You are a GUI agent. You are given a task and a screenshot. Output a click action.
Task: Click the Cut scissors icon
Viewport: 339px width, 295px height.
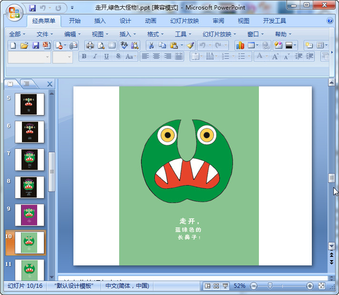coord(151,45)
